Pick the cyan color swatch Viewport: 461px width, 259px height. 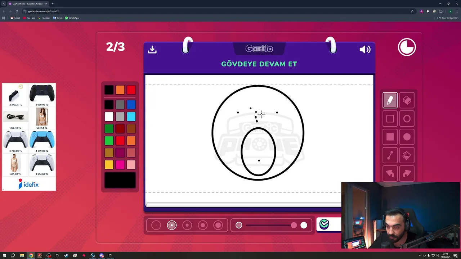(131, 117)
